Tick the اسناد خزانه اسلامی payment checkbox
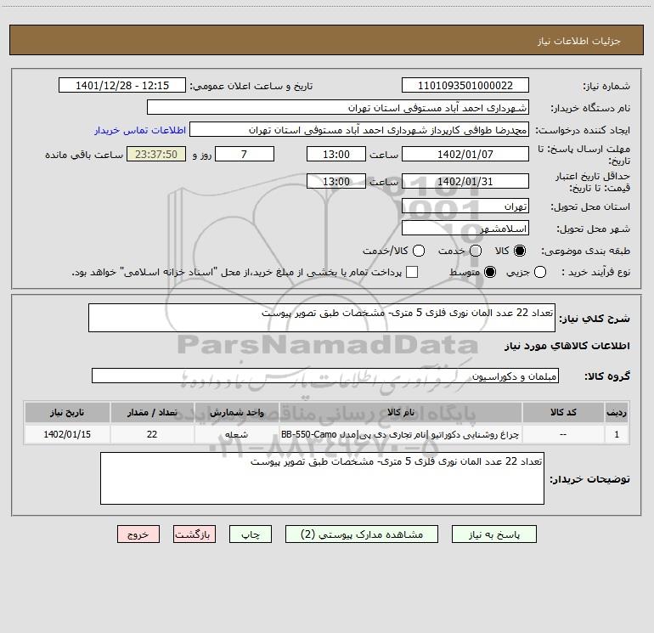The image size is (654, 633). point(412,272)
